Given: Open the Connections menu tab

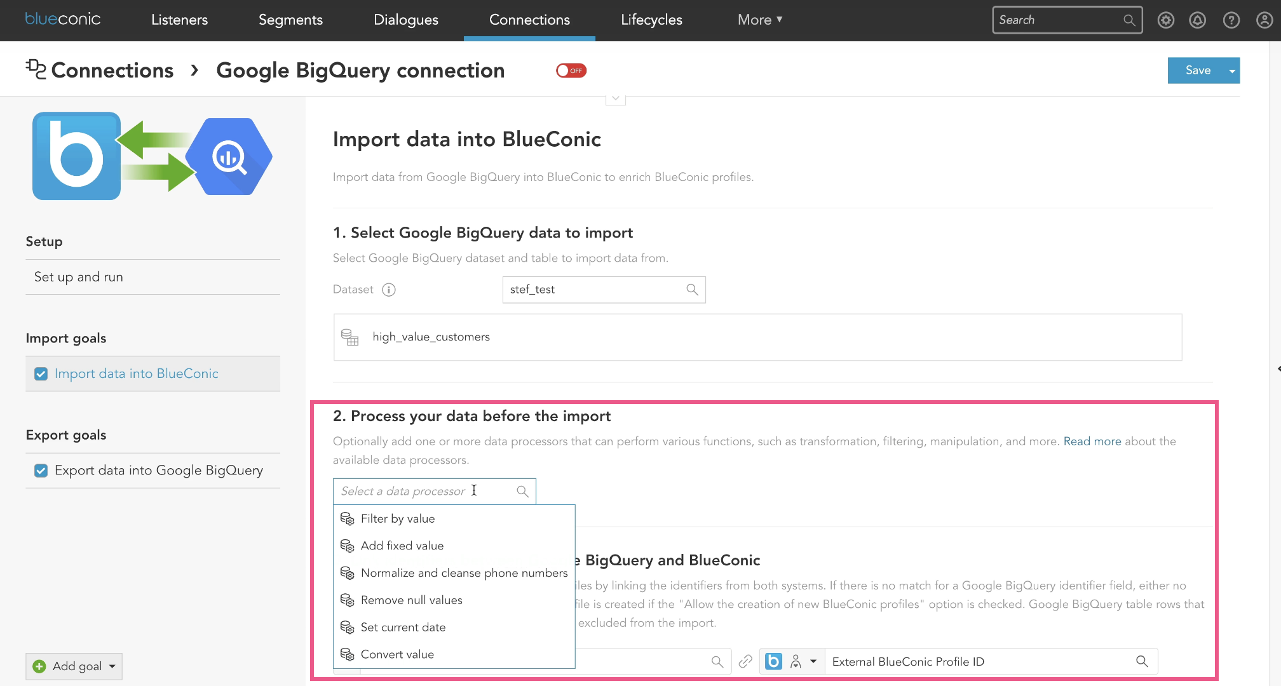Looking at the screenshot, I should pos(529,20).
